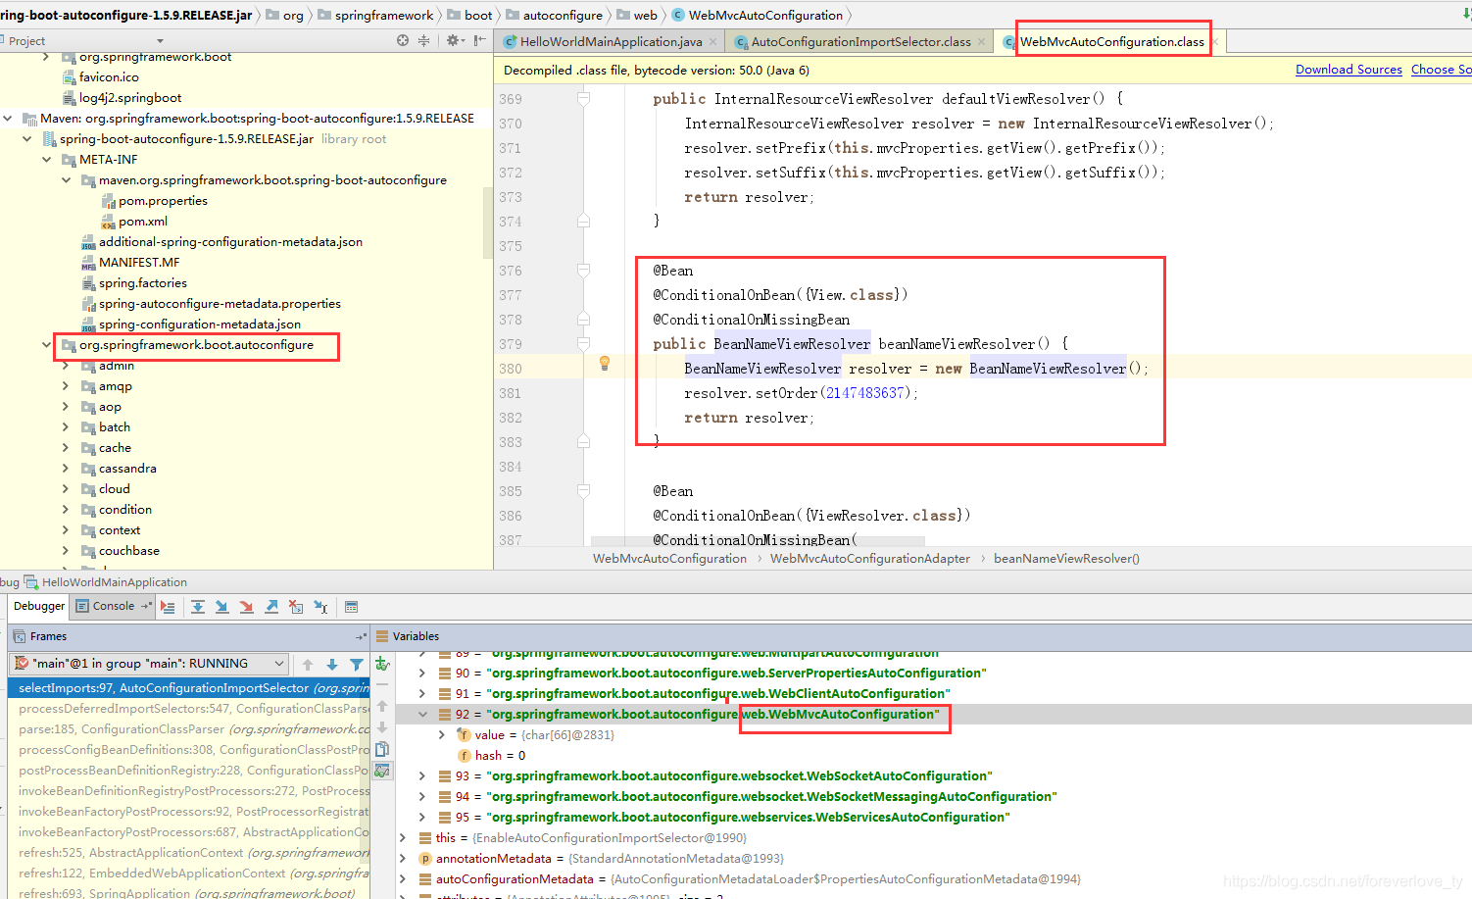Screen dimensions: 1472x899
Task: Click previous frame up arrow in Frames
Action: (308, 664)
